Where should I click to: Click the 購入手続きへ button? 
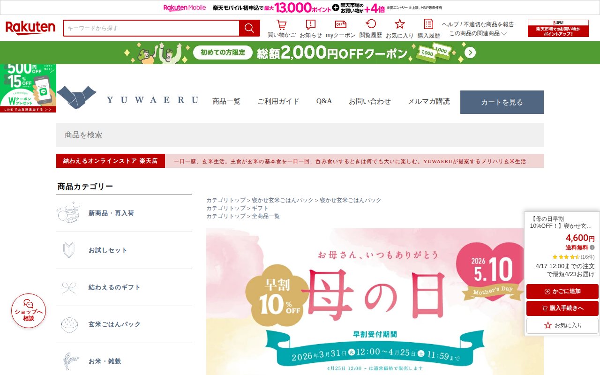pos(562,308)
